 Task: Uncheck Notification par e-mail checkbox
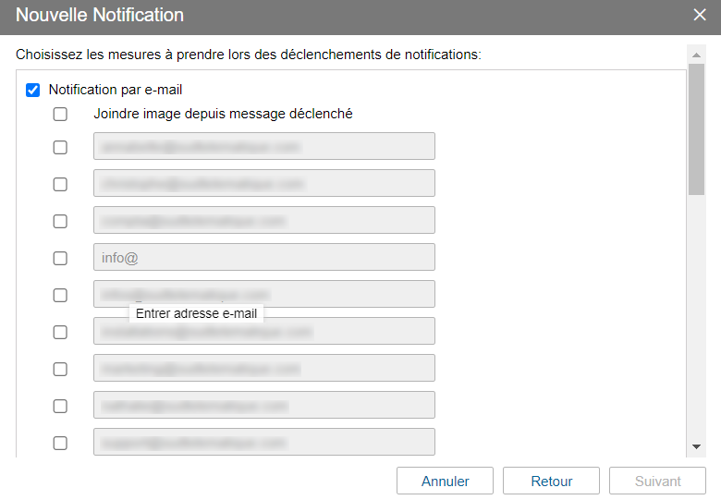pos(32,90)
